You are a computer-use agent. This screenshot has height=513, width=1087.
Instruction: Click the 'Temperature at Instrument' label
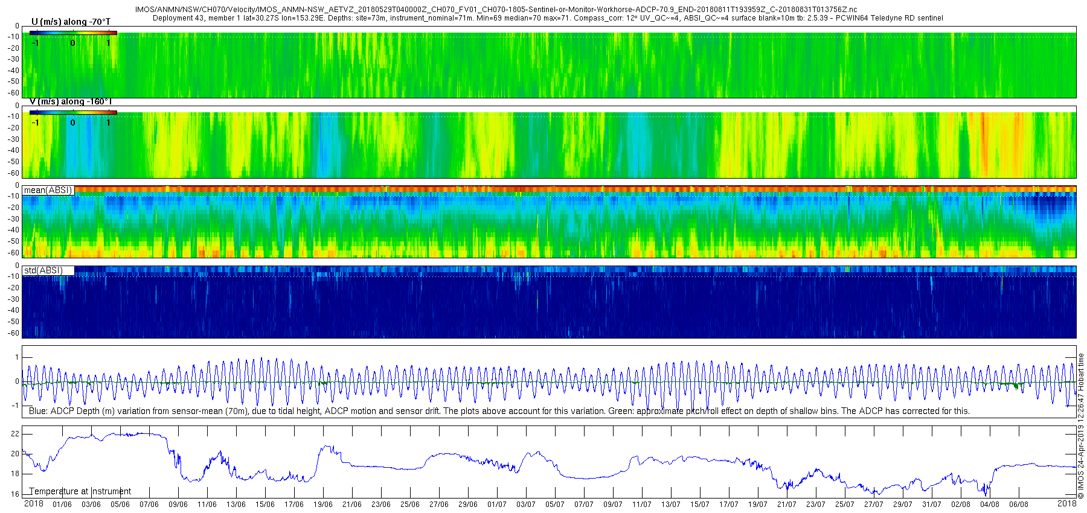(80, 491)
